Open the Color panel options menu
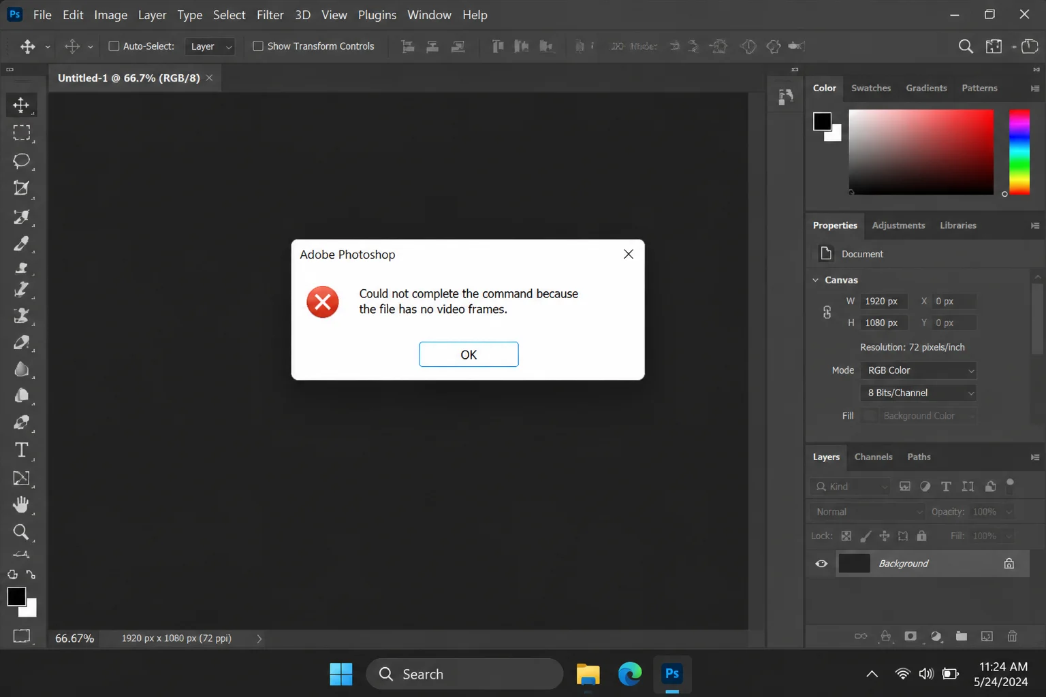Image resolution: width=1046 pixels, height=697 pixels. [1035, 88]
